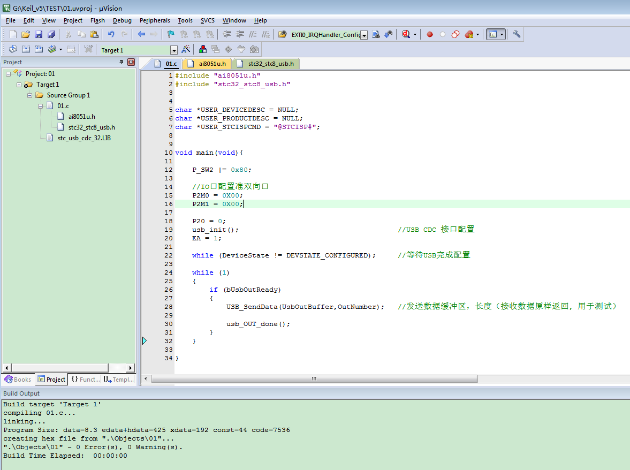
Task: Open the Flash menu
Action: pos(97,20)
